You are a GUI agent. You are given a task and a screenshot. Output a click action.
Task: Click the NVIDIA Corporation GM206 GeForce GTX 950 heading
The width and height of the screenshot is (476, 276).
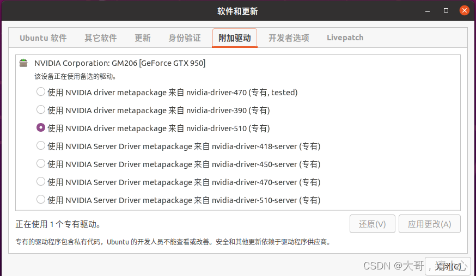pyautogui.click(x=120, y=63)
